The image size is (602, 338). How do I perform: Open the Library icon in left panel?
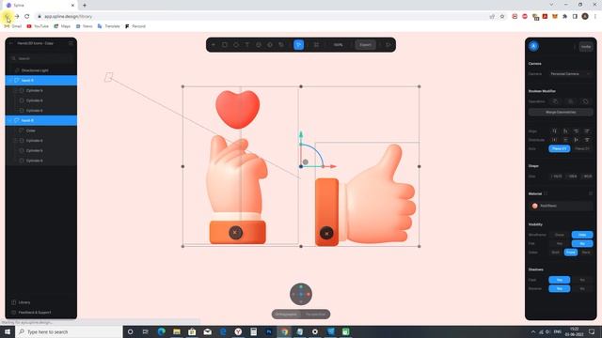[14, 302]
